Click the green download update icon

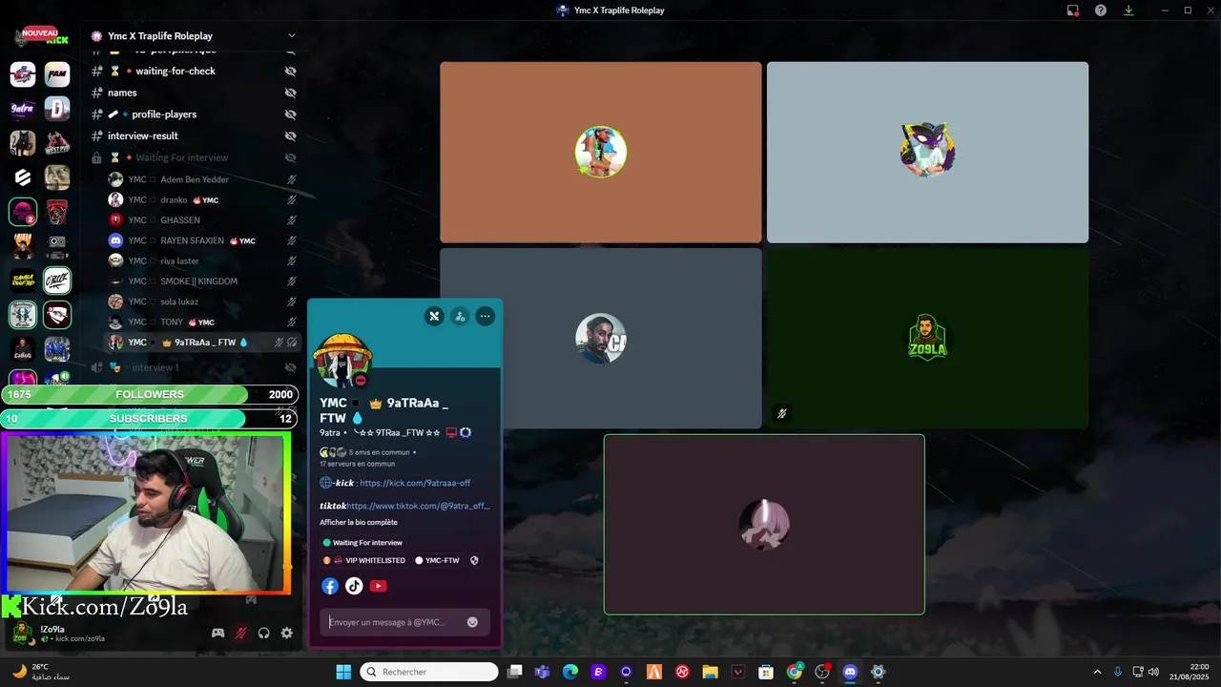1128,10
